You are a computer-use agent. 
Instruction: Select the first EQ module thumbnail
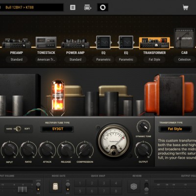[103, 43]
